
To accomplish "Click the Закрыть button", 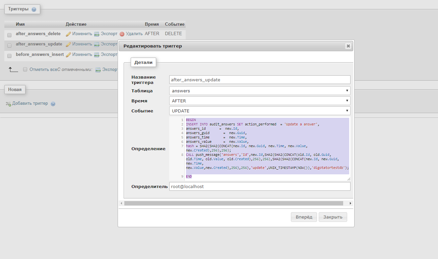I will tap(333, 217).
